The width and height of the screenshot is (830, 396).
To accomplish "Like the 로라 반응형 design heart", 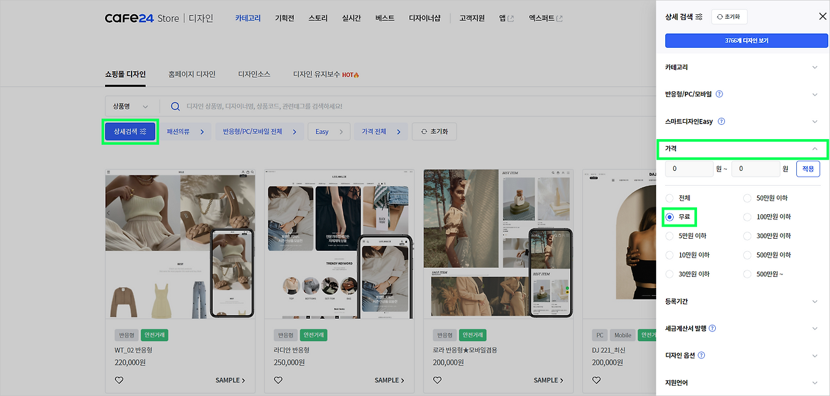I will click(x=437, y=380).
